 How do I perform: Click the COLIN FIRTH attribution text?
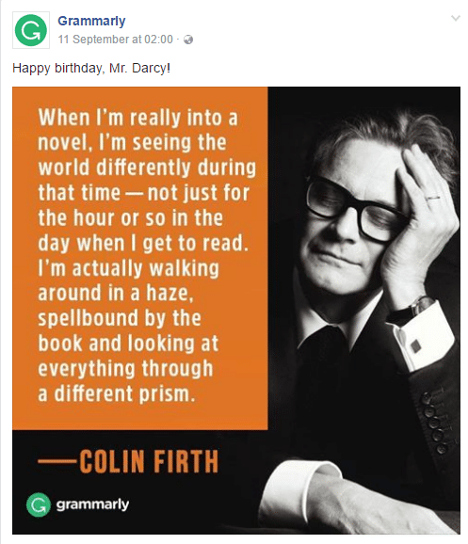149,461
